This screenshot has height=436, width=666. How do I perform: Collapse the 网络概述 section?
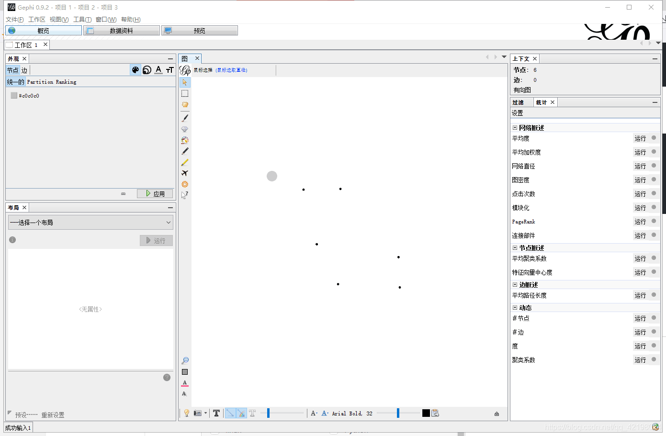click(x=515, y=128)
